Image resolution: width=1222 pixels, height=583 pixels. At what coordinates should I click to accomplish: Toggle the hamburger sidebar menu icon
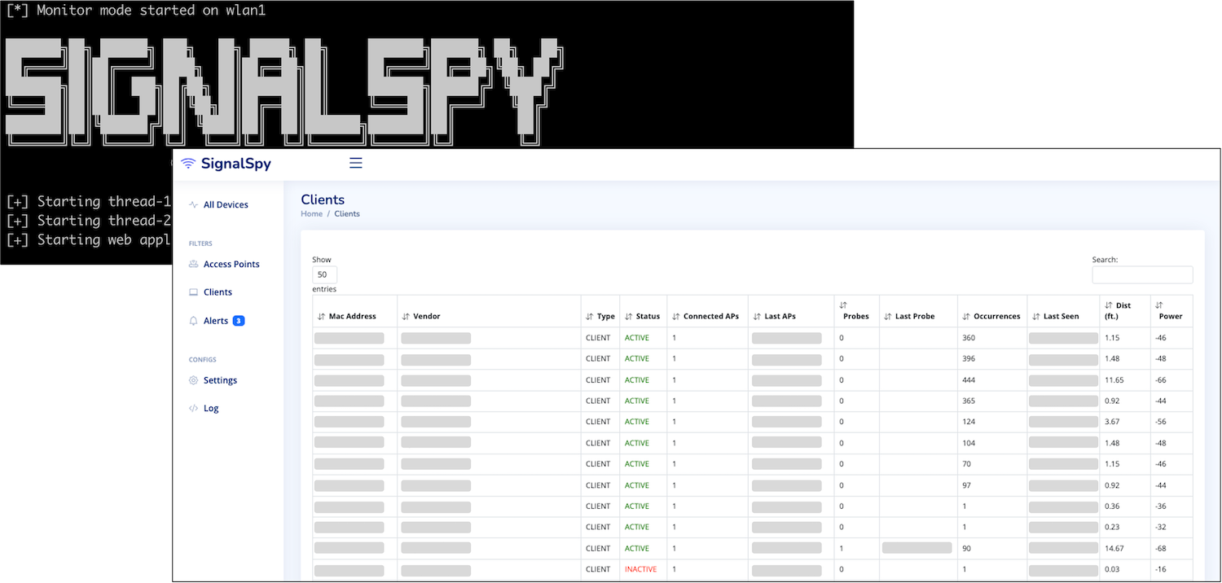(355, 163)
